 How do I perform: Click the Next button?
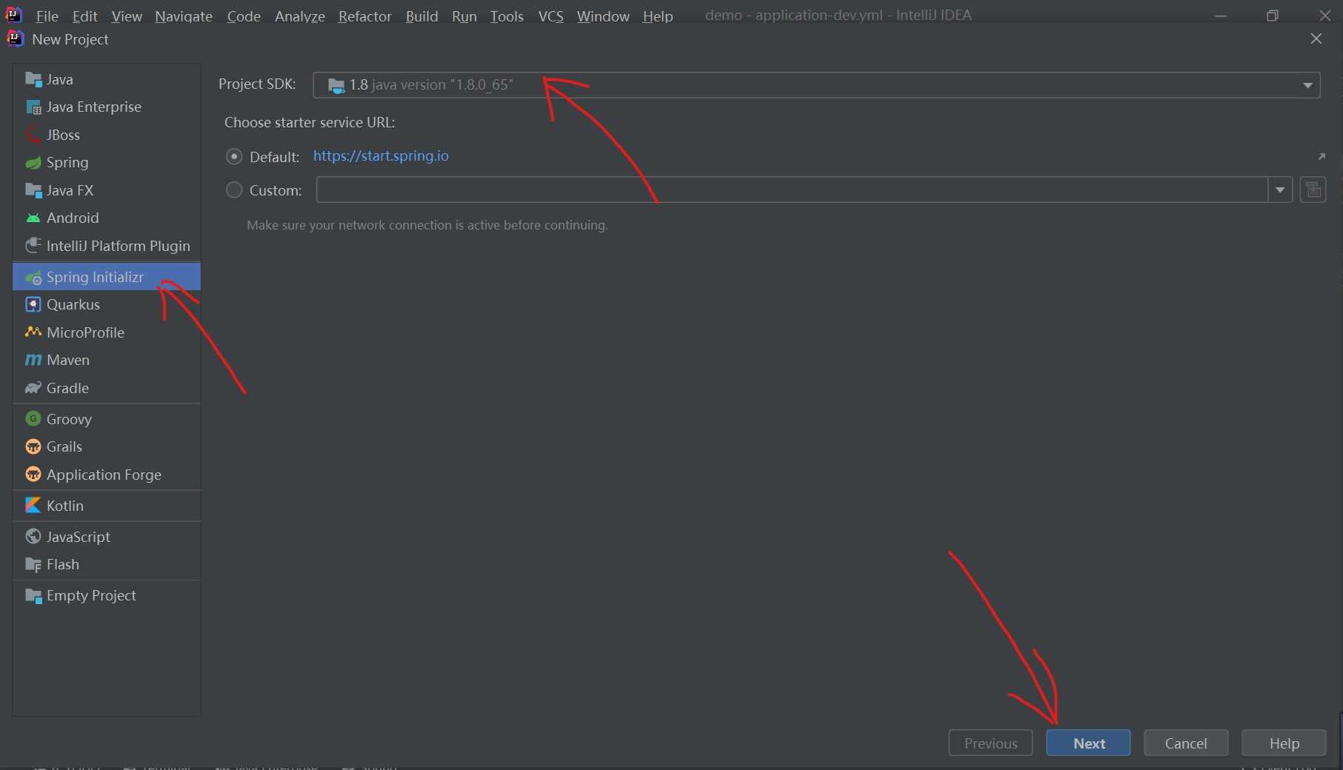1088,743
